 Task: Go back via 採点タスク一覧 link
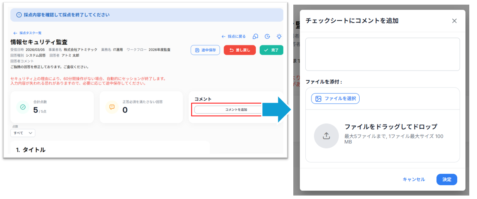[x=27, y=33]
